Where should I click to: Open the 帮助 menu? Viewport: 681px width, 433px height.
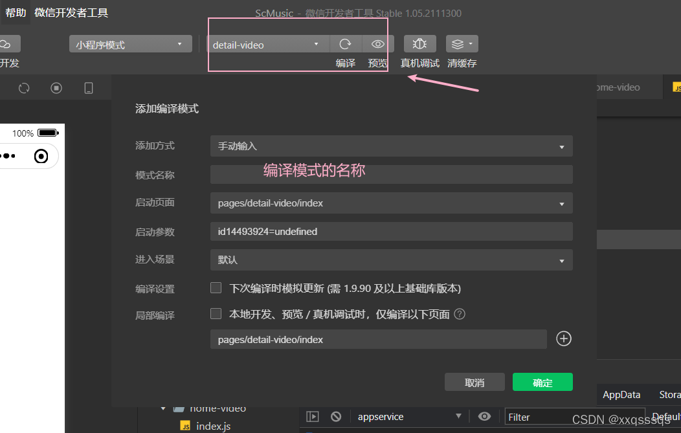click(16, 12)
